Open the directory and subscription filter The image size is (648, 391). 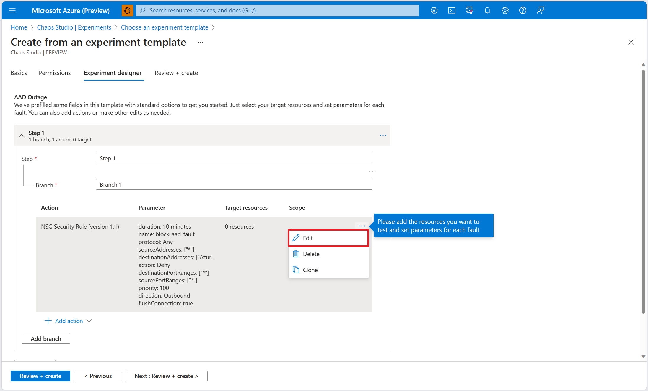[469, 10]
